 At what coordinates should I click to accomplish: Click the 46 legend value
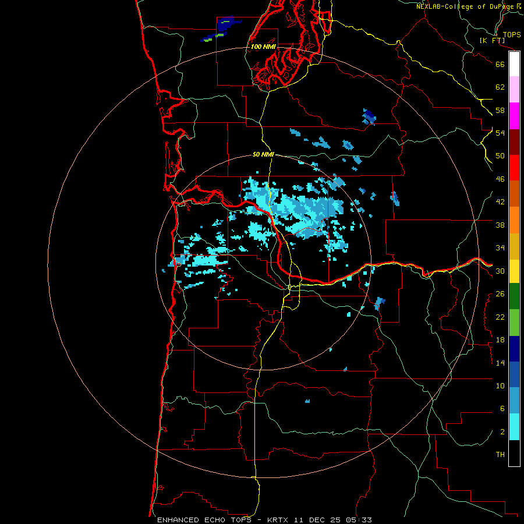500,179
